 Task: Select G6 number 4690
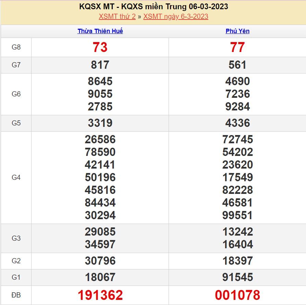tap(237, 81)
